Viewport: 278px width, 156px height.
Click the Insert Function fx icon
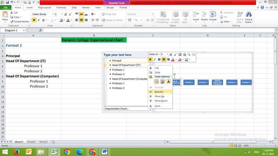41,30
